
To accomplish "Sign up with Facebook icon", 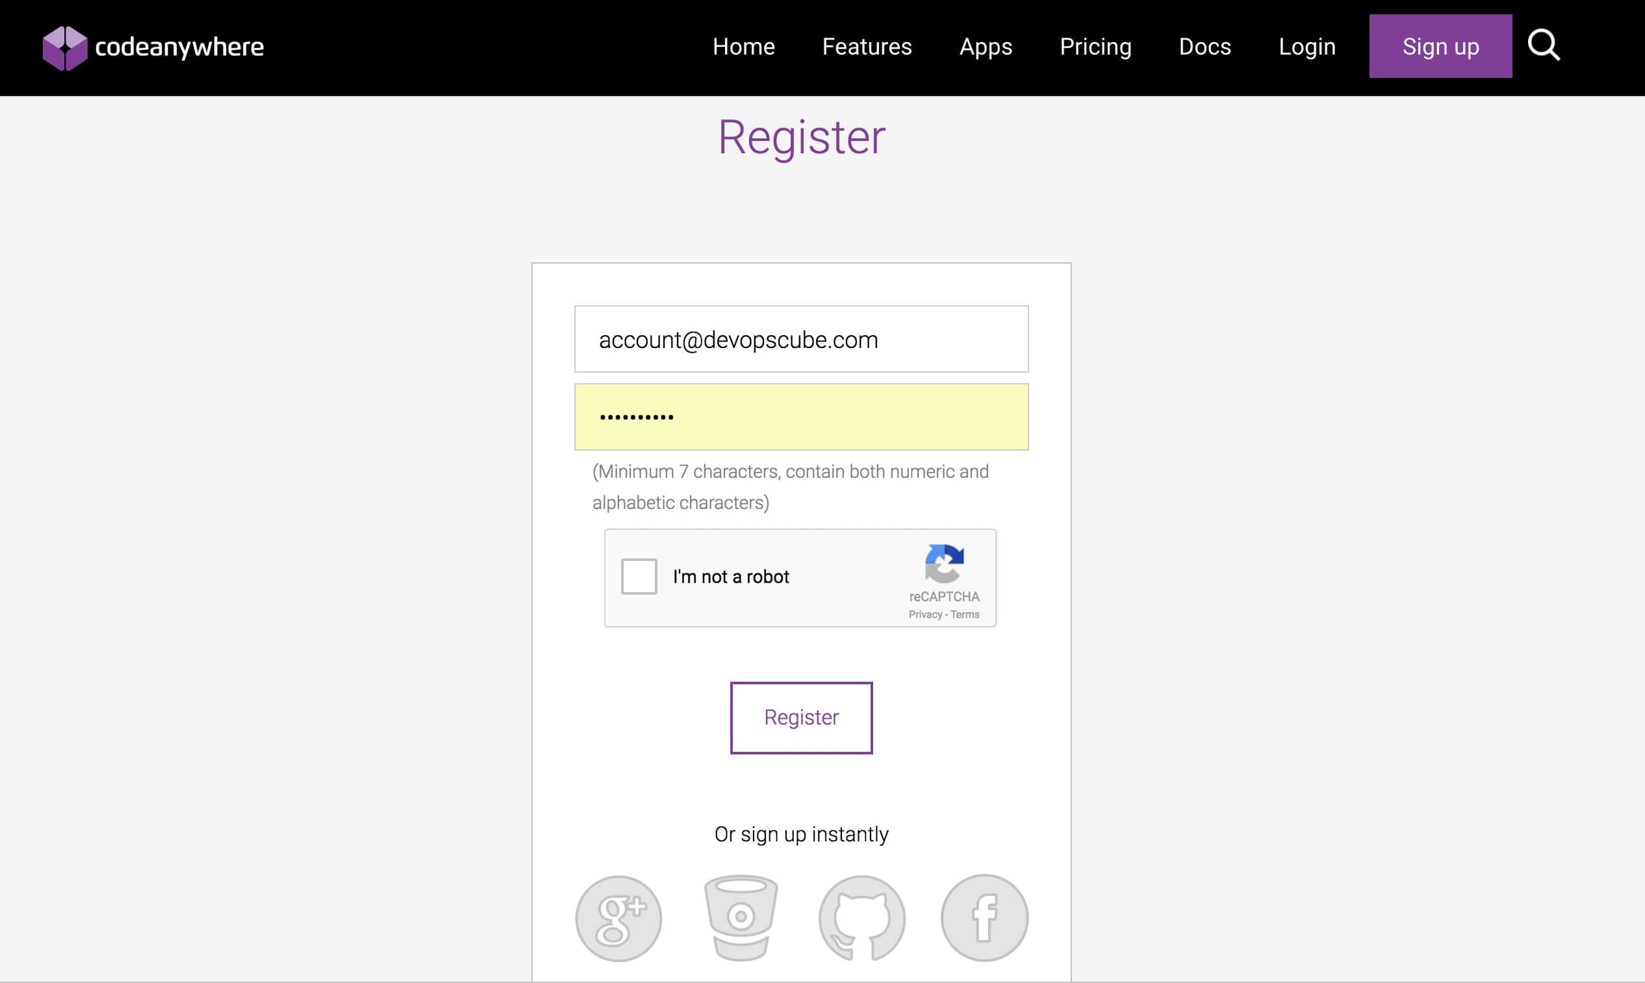I will tap(984, 918).
